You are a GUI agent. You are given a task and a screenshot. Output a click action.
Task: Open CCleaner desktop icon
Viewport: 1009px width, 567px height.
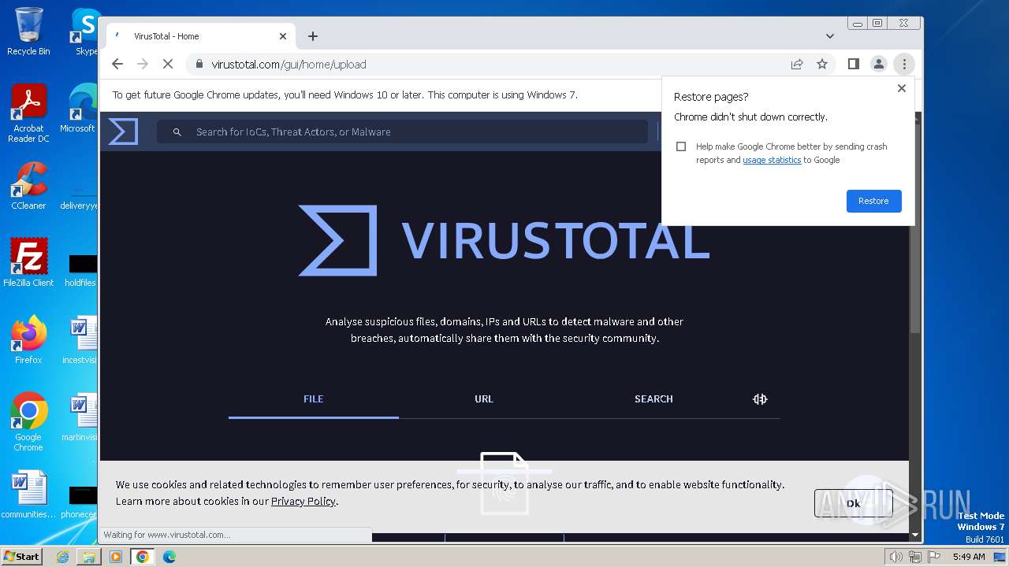[28, 186]
